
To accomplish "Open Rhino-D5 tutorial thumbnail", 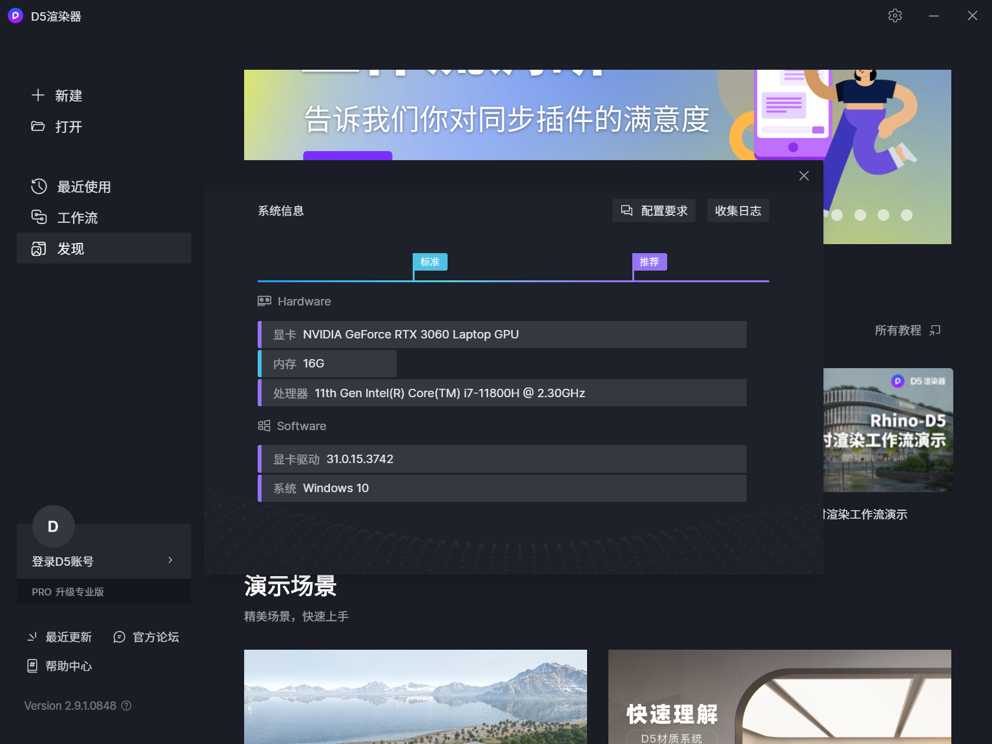I will coord(888,430).
